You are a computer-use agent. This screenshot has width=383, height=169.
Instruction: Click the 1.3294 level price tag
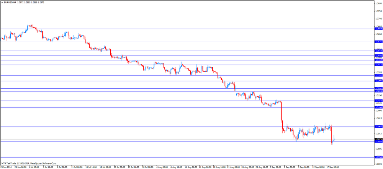(378, 81)
